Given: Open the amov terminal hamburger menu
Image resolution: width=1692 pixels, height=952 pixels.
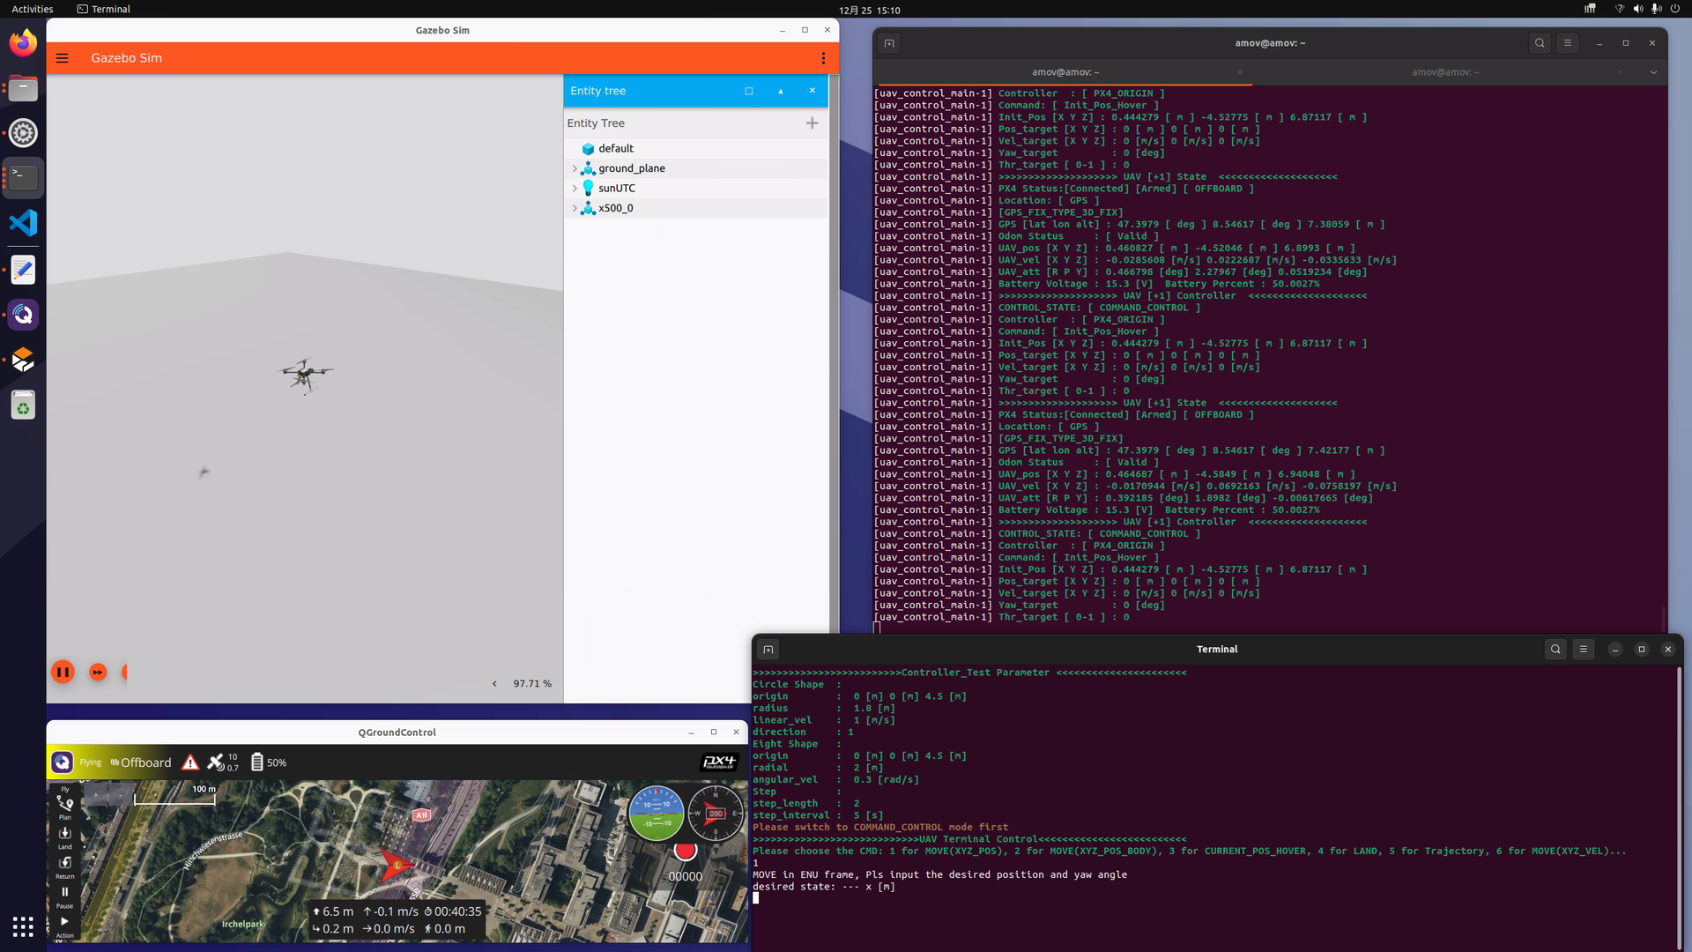Looking at the screenshot, I should tap(1567, 43).
